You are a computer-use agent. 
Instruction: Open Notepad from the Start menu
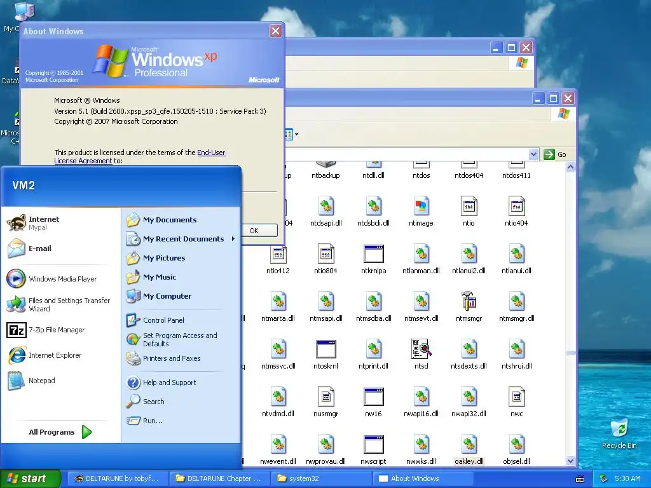[x=60, y=381]
